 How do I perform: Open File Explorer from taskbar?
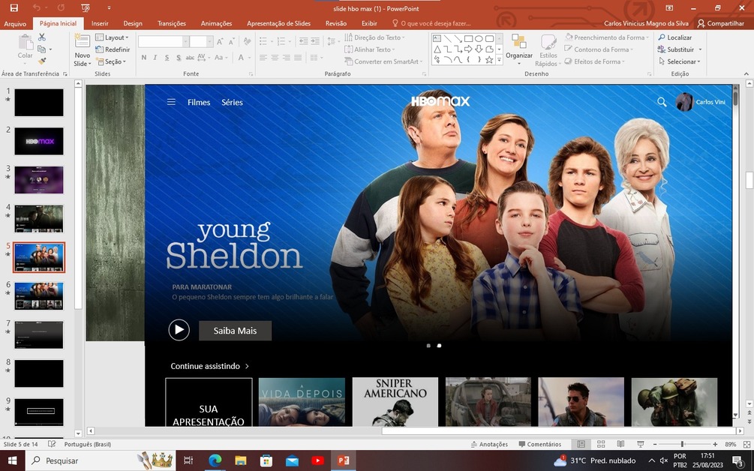240,460
